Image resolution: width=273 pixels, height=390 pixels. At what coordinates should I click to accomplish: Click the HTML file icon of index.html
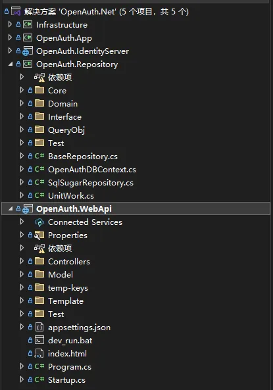[39, 353]
